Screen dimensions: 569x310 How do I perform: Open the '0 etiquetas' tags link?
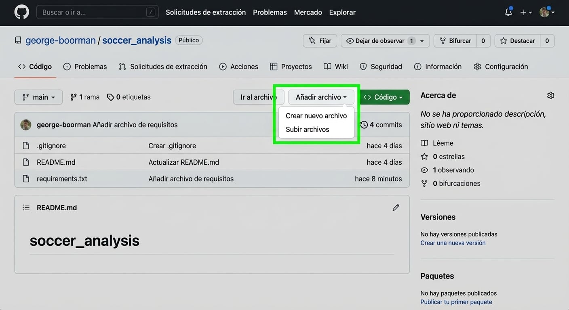point(129,97)
